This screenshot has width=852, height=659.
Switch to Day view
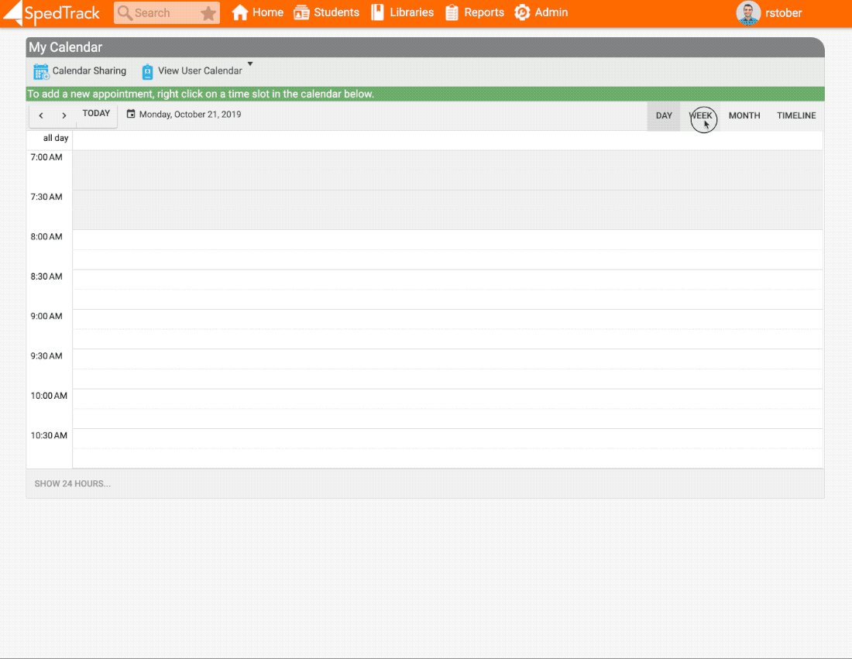coord(664,116)
